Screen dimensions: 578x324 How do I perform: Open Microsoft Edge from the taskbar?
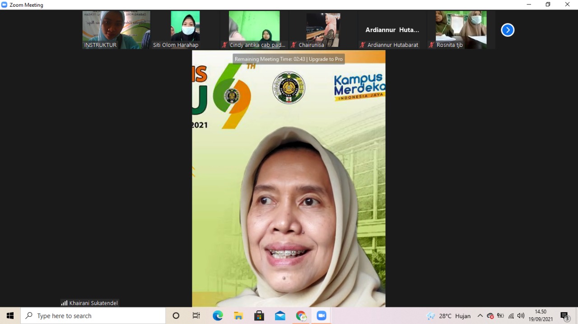218,316
